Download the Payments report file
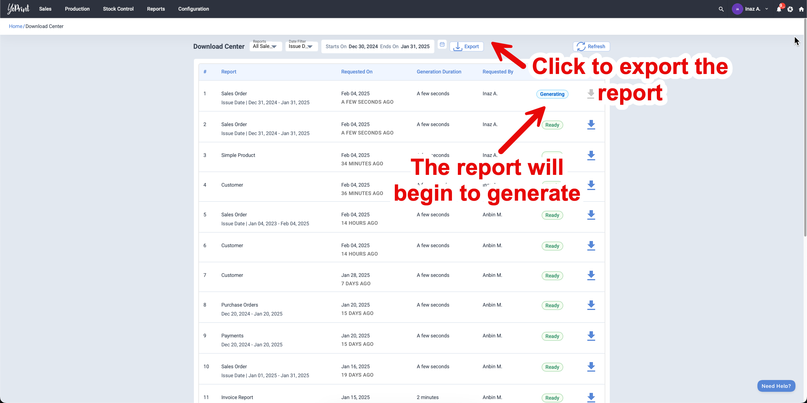Screen dimensions: 807x403 click(591, 336)
